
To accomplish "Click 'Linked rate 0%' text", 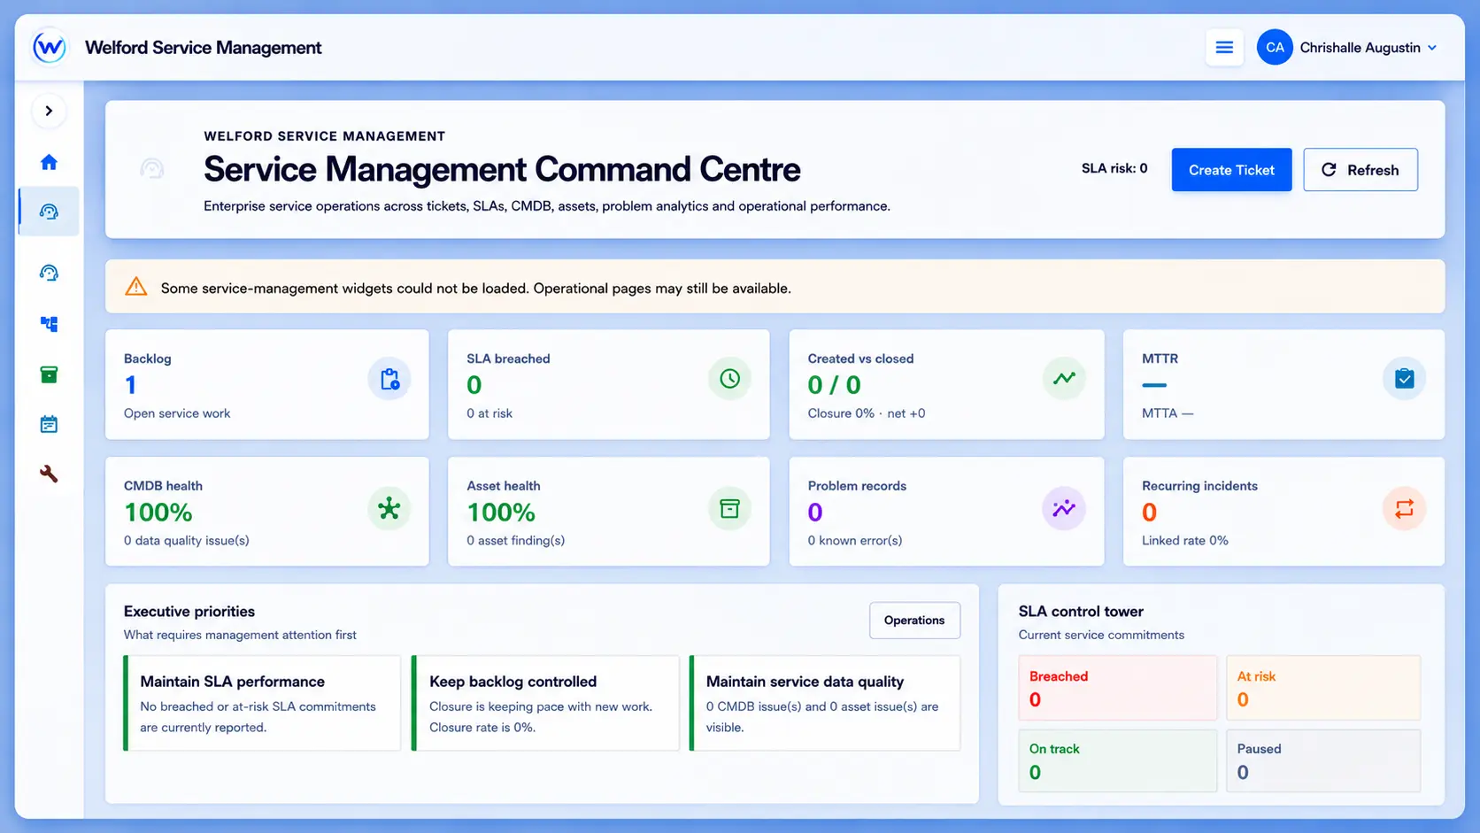I will coord(1185,541).
